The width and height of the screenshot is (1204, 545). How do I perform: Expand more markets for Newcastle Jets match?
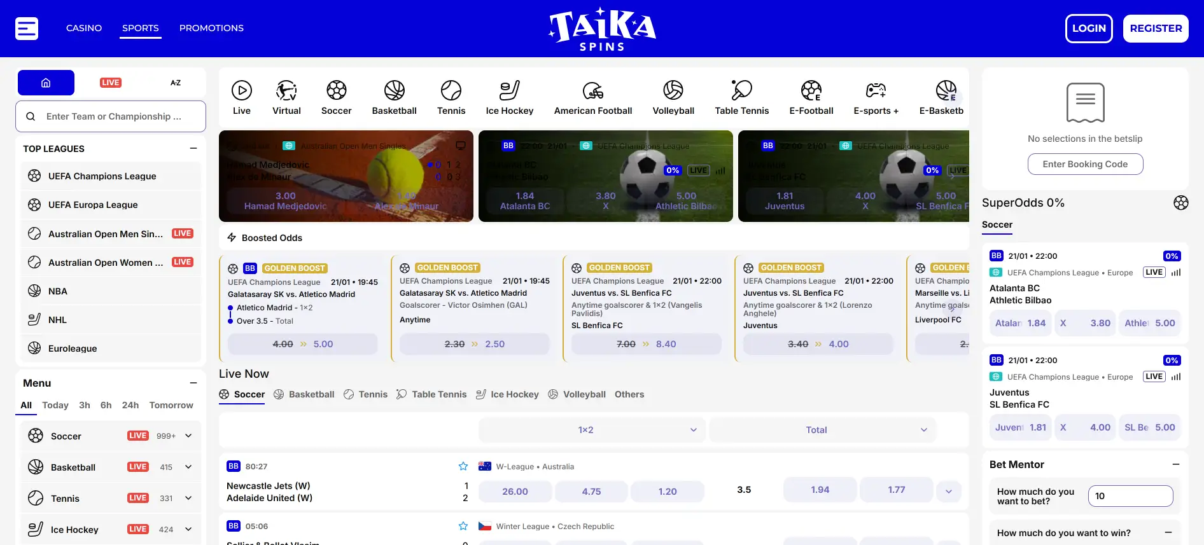pyautogui.click(x=949, y=491)
